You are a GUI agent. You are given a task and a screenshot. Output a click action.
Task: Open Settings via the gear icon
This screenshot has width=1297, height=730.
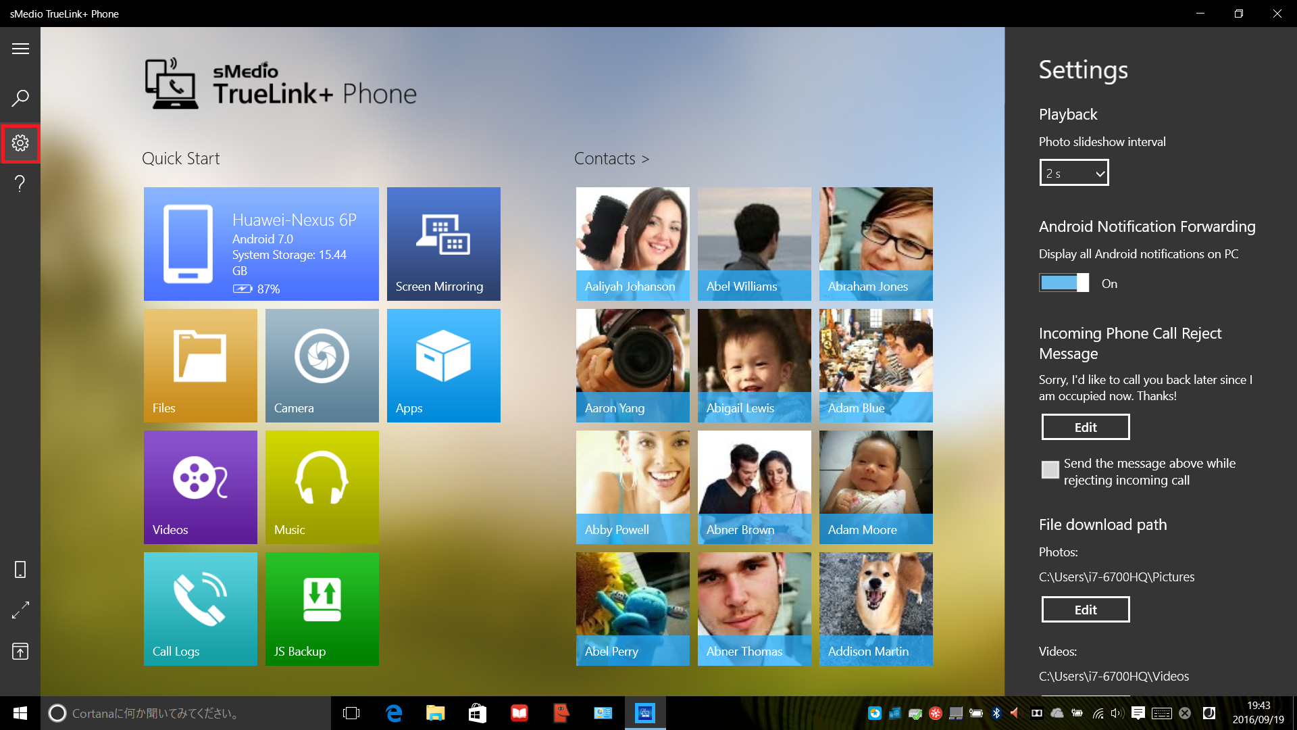20,143
